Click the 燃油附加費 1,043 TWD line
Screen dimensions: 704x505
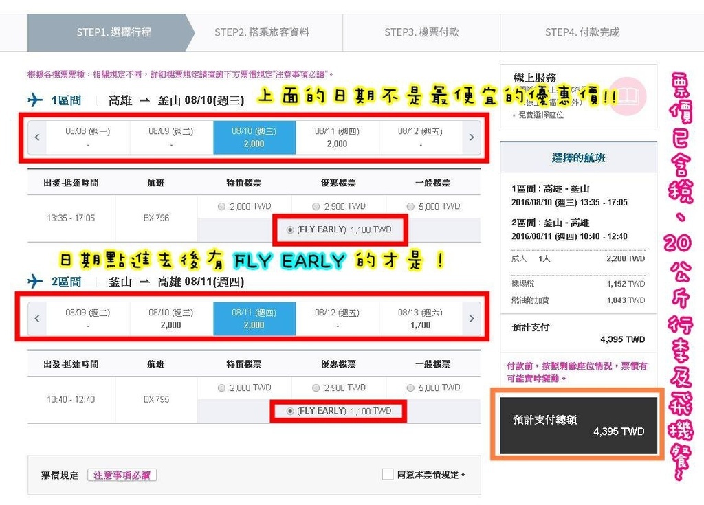[x=578, y=300]
